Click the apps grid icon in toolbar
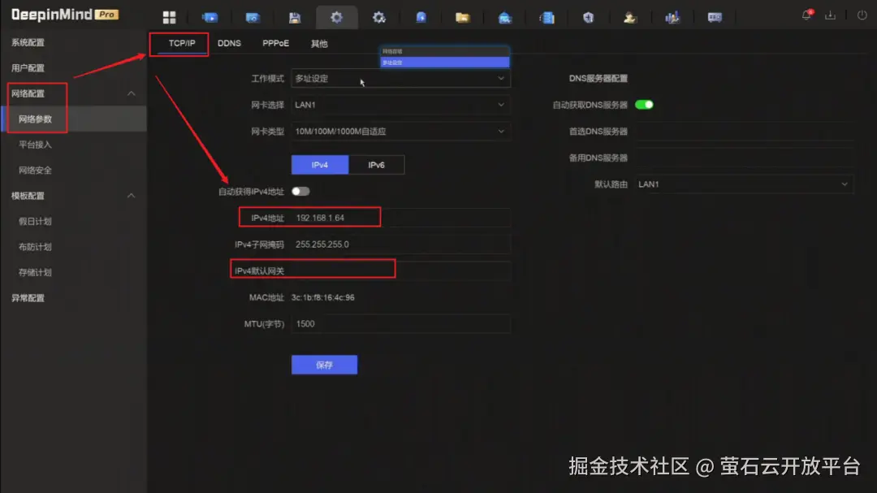The height and width of the screenshot is (493, 877). [x=169, y=16]
